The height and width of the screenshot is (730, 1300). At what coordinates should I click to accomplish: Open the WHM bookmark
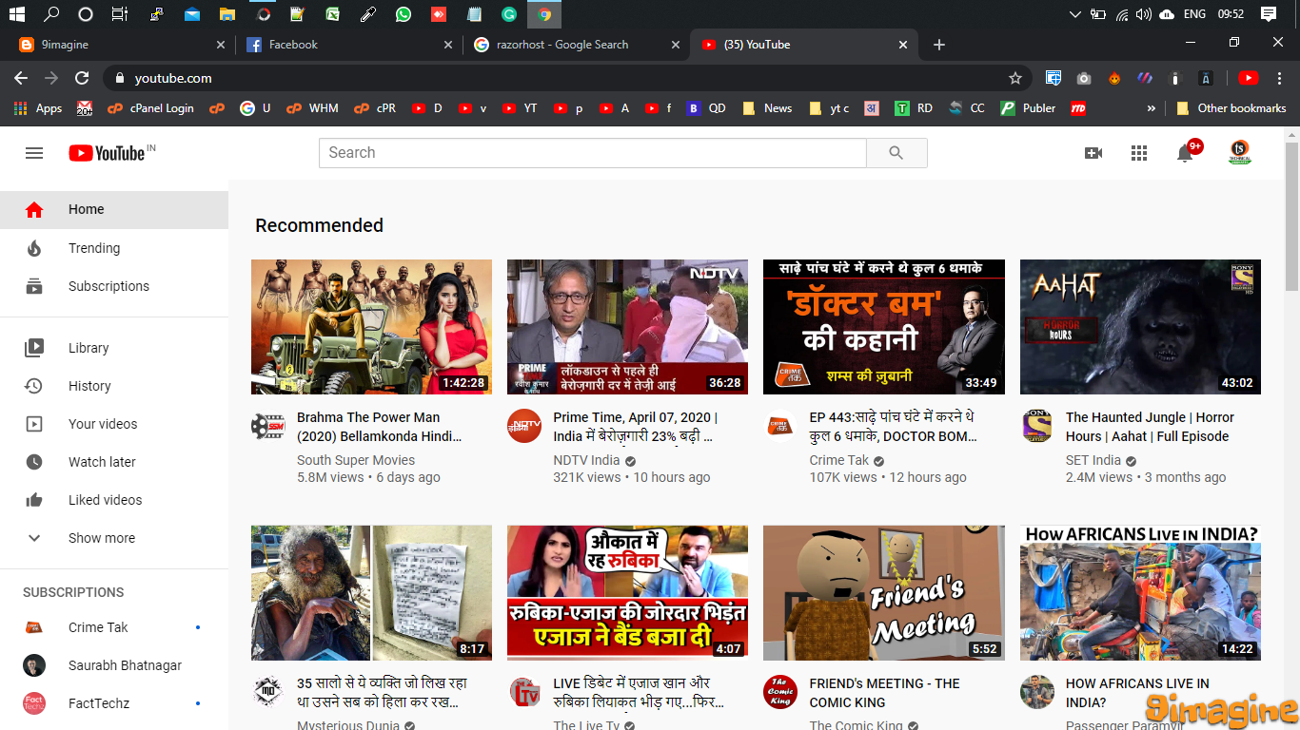(313, 108)
